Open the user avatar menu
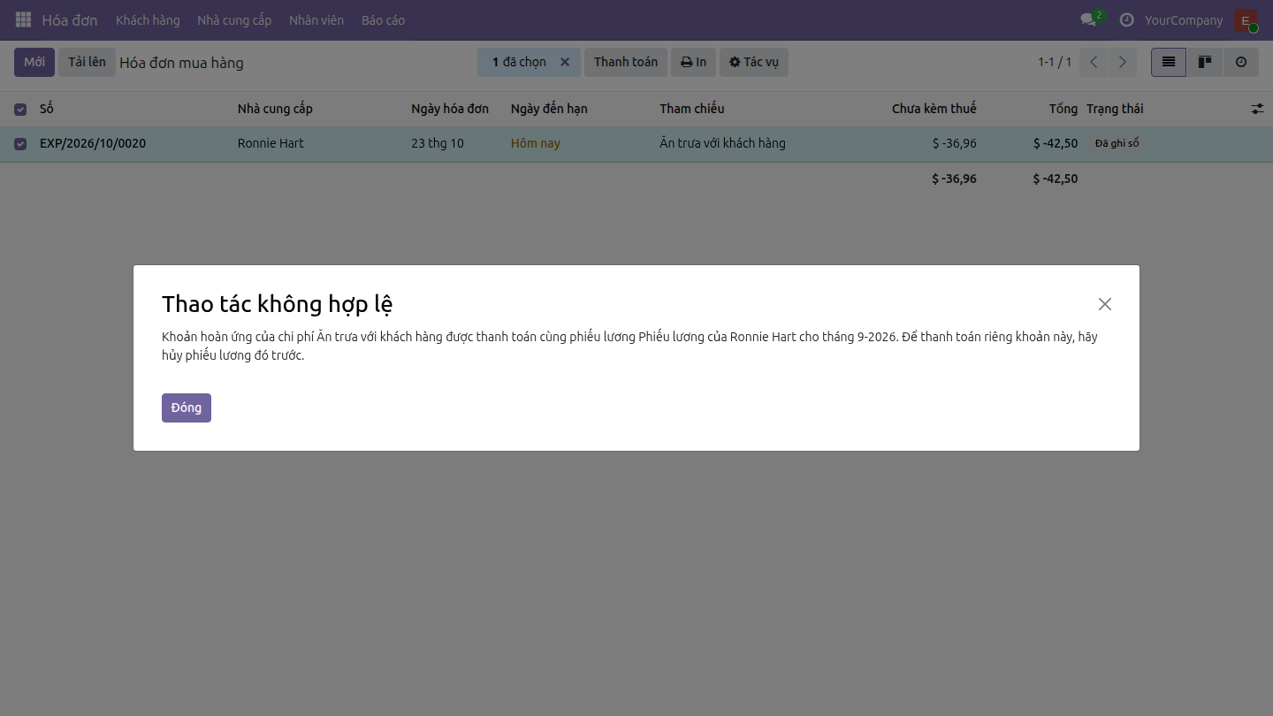This screenshot has width=1273, height=716. [x=1246, y=19]
